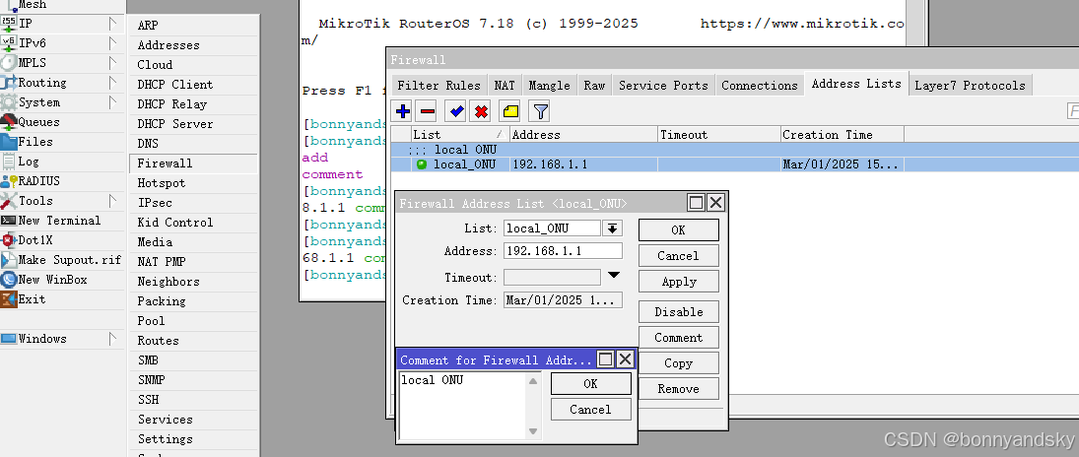Viewport: 1079px width, 457px height.
Task: Click comment box scrollbar down arrow
Action: pos(533,430)
